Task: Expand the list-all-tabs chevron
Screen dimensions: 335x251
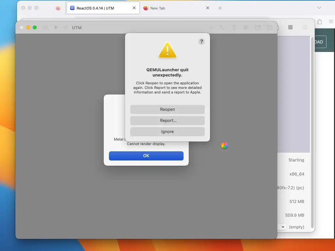Action: point(319,8)
